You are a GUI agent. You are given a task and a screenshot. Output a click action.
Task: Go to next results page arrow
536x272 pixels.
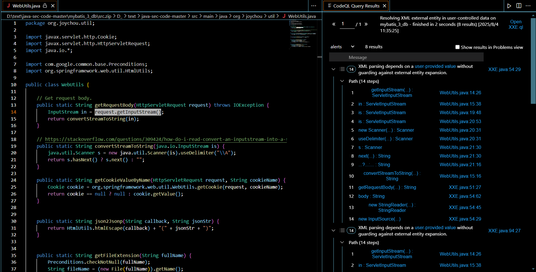[x=366, y=24]
